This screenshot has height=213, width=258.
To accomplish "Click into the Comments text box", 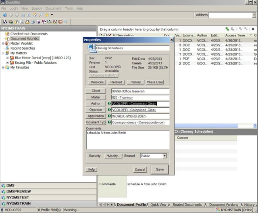I will click(127, 140).
